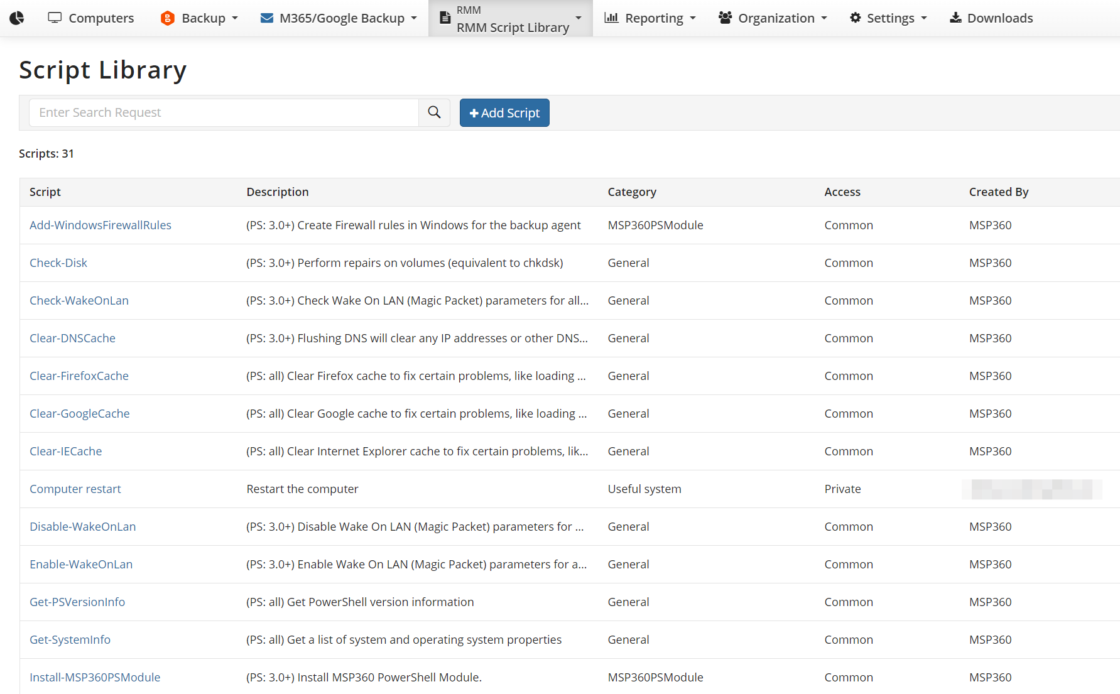Image resolution: width=1120 pixels, height=694 pixels.
Task: Open the Computer restart script
Action: 75,489
